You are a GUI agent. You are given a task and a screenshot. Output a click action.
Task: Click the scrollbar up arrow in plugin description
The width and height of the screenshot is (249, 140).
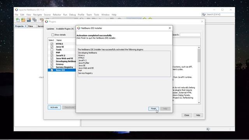199,47
